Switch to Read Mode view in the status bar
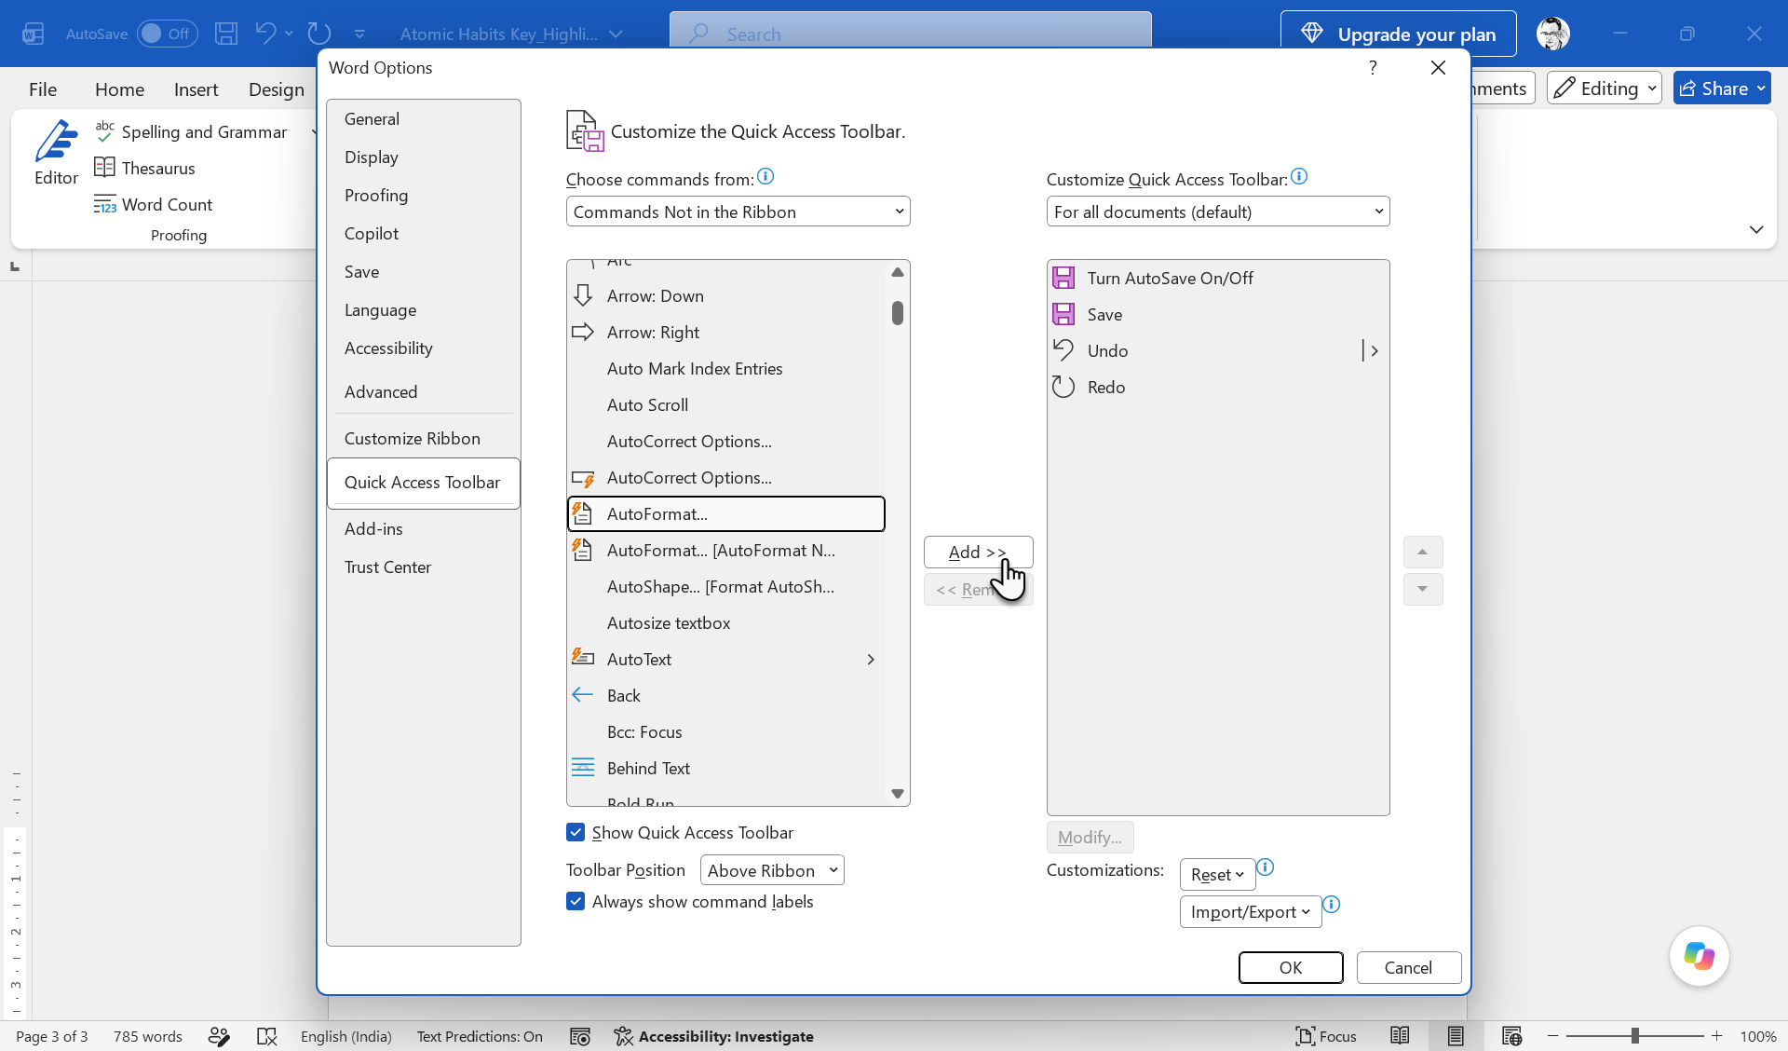The width and height of the screenshot is (1788, 1051). pyautogui.click(x=1399, y=1036)
